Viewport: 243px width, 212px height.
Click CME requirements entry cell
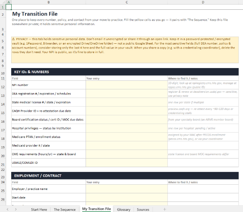127,154
